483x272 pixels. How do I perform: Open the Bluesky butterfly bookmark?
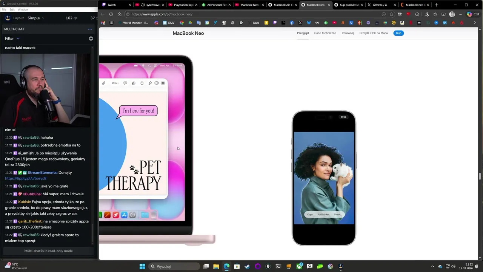pos(309,23)
